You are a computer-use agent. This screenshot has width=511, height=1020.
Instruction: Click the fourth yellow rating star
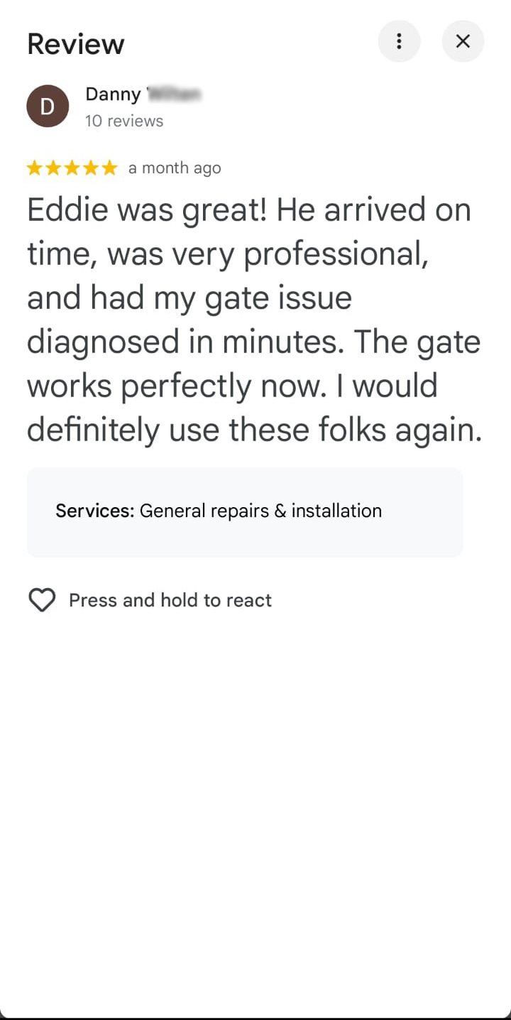coord(90,168)
